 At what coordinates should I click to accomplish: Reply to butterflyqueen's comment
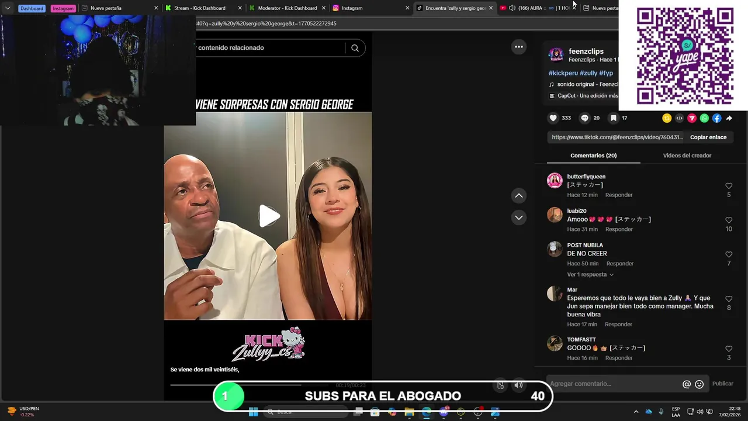click(619, 195)
